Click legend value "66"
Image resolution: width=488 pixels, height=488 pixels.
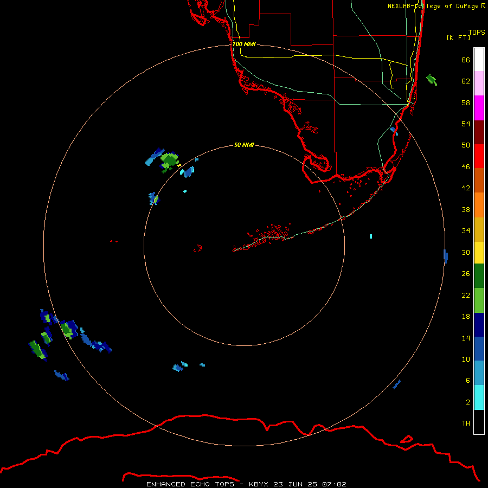466,60
